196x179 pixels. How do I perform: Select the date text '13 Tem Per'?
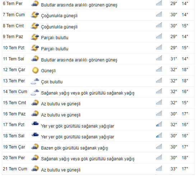[x=14, y=81]
